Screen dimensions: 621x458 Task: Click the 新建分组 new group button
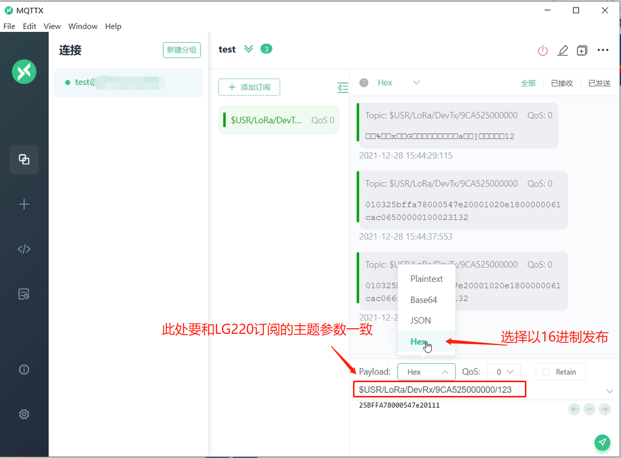point(182,50)
